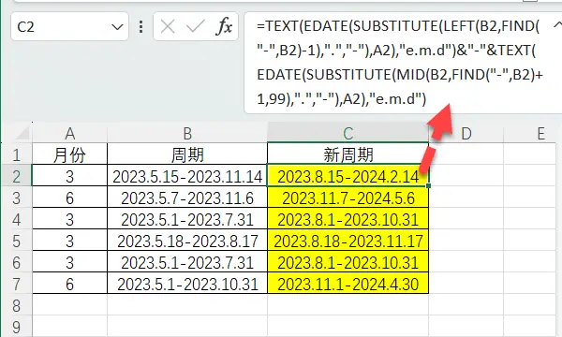Click cell C4 with 2023.8.1-2023.10.31

tap(348, 219)
